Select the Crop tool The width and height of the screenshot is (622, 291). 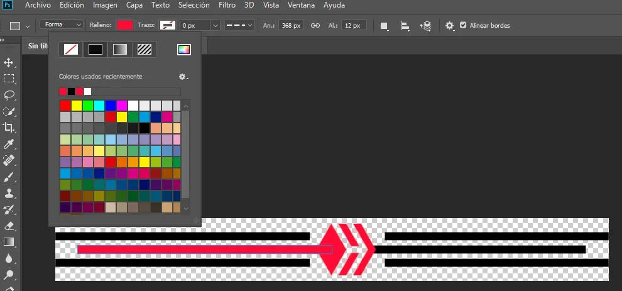point(9,128)
